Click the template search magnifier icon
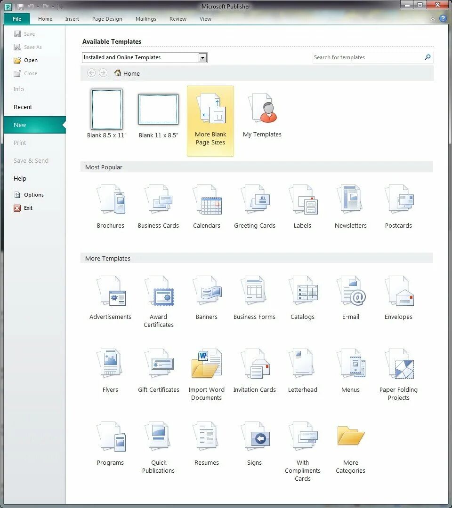452x508 pixels. (428, 57)
